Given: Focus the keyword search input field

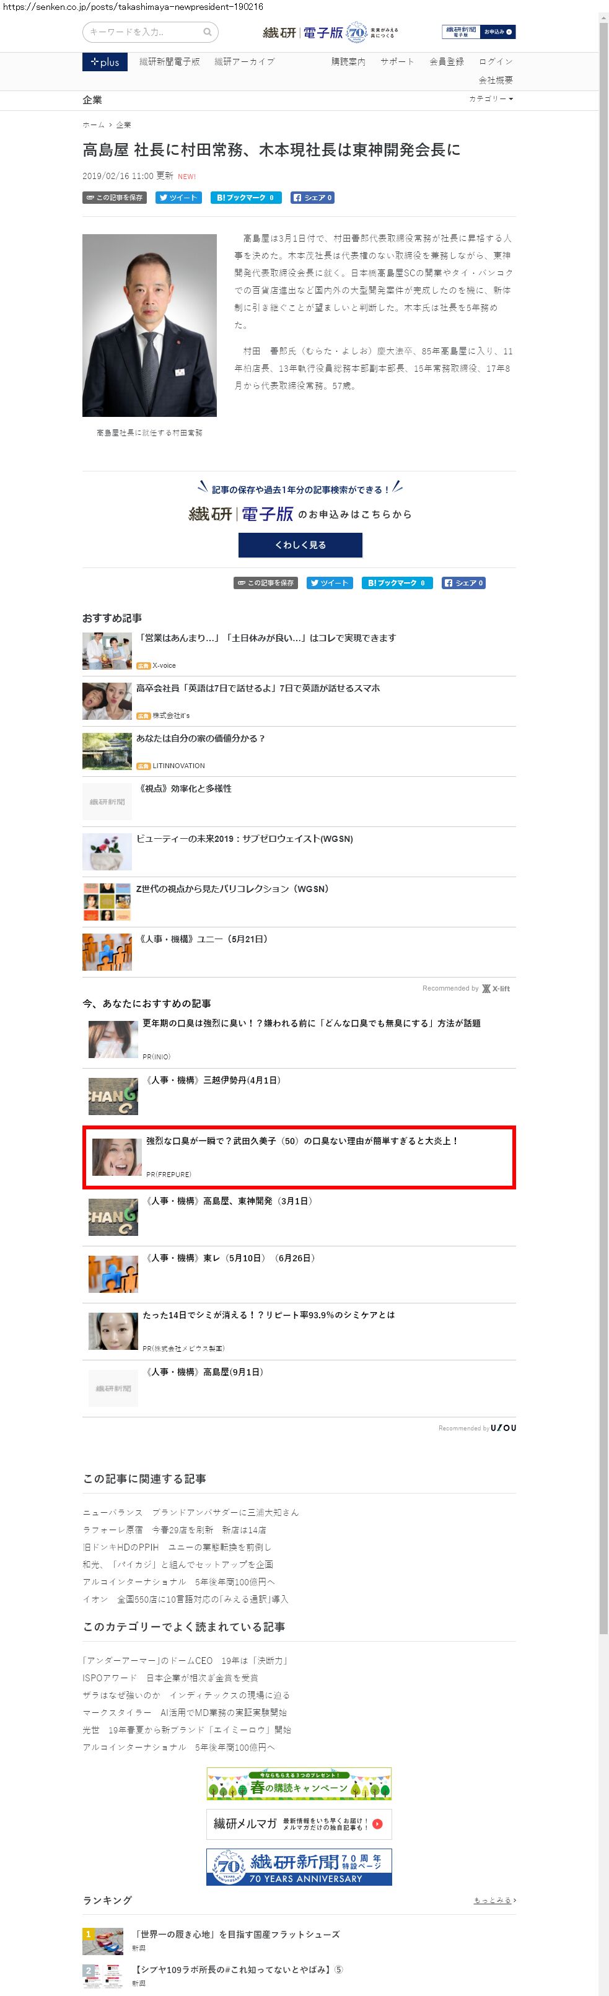Looking at the screenshot, I should pos(144,32).
